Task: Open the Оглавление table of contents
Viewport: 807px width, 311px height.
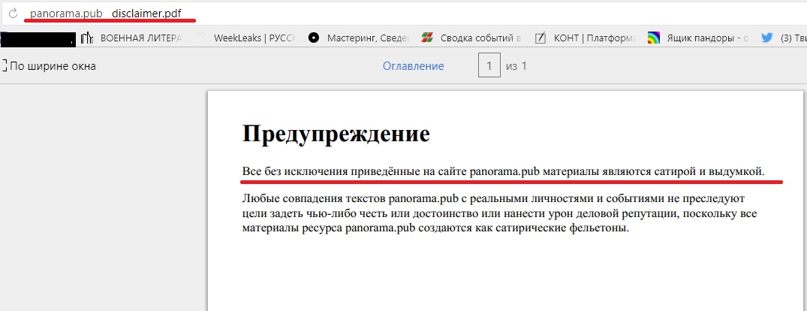Action: [x=414, y=66]
